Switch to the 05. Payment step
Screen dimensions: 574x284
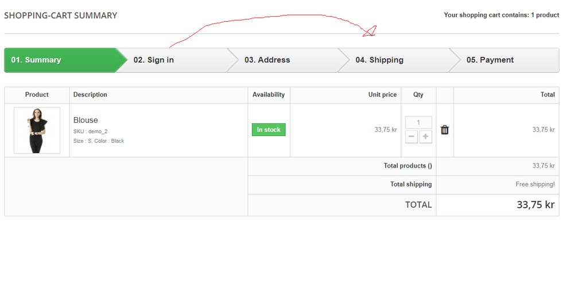click(x=490, y=60)
